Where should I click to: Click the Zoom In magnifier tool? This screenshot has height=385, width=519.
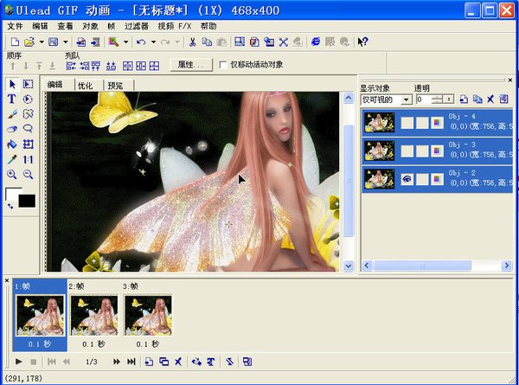click(x=12, y=174)
